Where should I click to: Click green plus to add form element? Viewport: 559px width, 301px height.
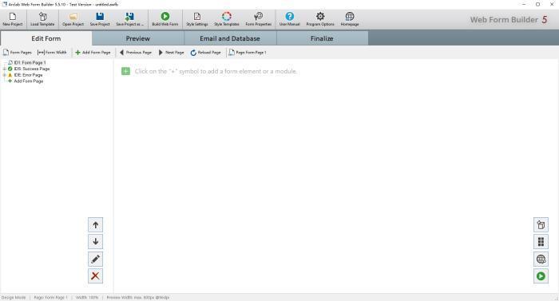click(126, 71)
